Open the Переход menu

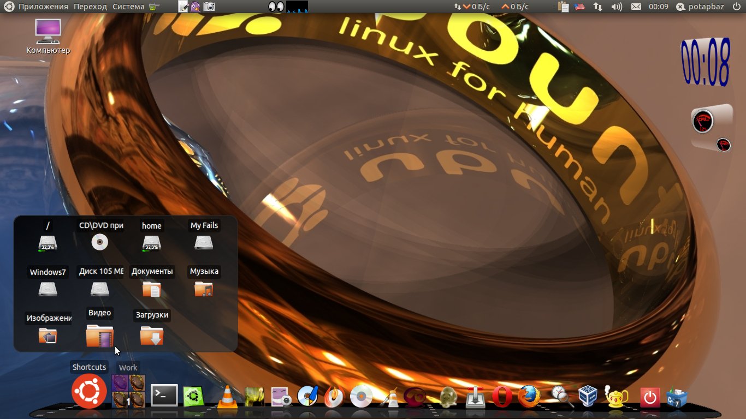coord(91,7)
